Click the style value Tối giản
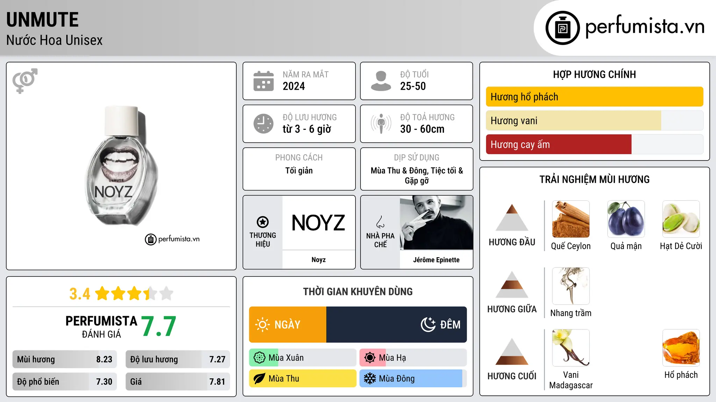 (299, 171)
